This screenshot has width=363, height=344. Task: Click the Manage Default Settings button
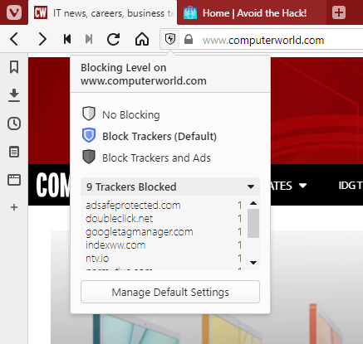[170, 292]
